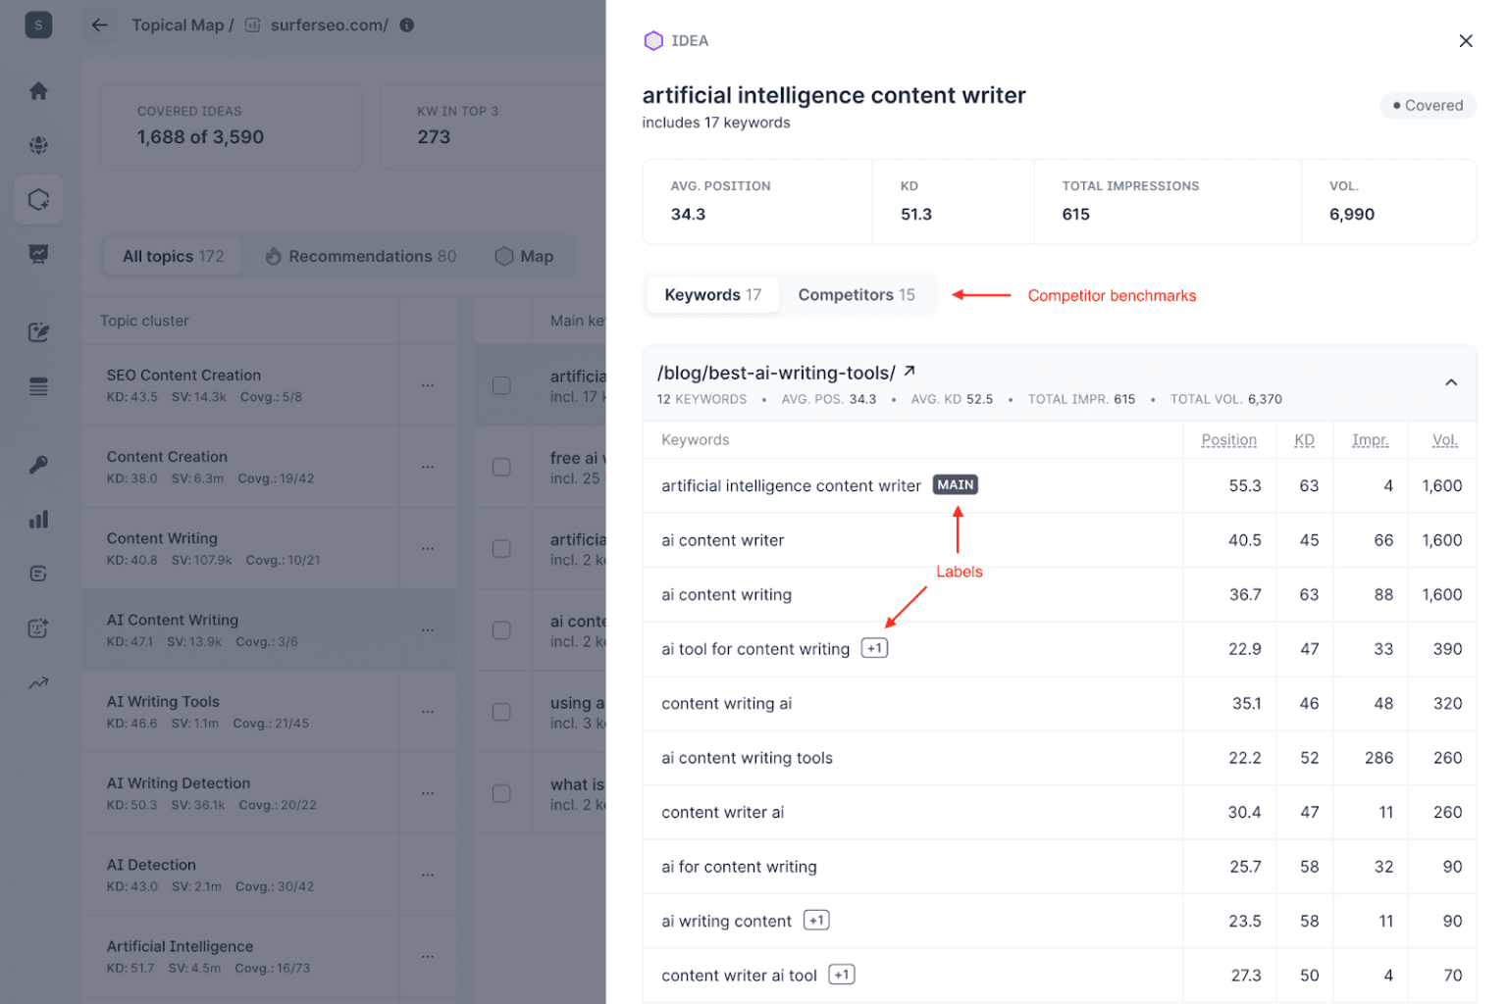This screenshot has width=1507, height=1004.
Task: Sort by Vol. column header
Action: (x=1444, y=439)
